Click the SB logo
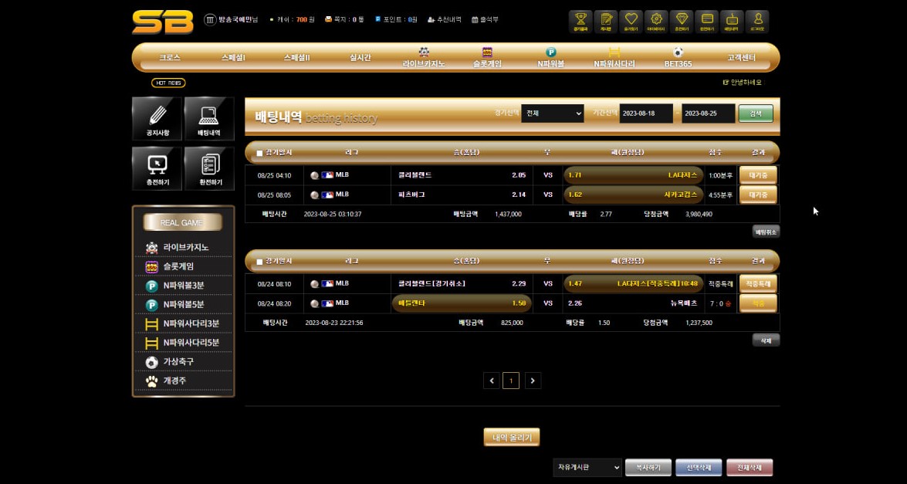Viewport: 907px width, 484px height. pyautogui.click(x=162, y=22)
